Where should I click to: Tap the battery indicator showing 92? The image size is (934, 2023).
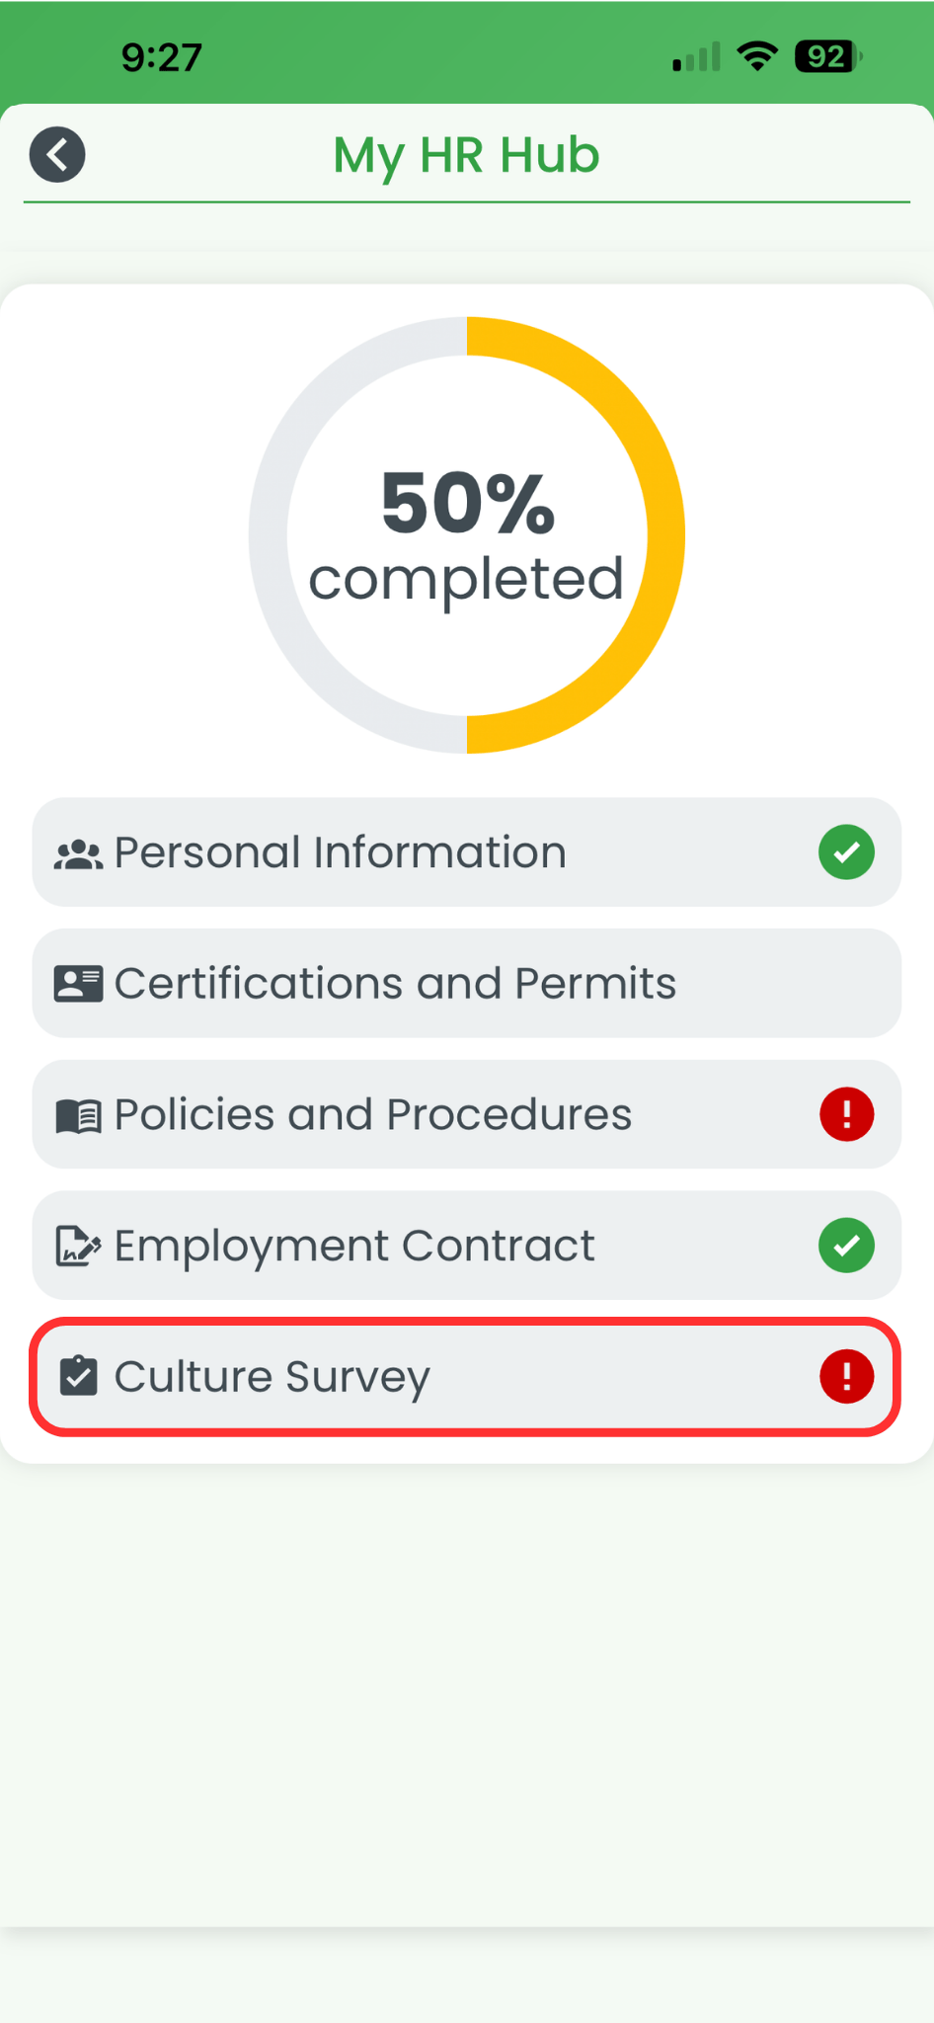[x=827, y=56]
